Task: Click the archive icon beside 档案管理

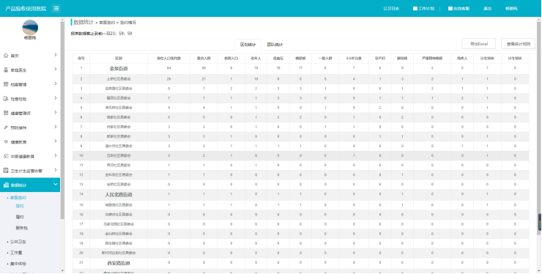Action: tap(6, 84)
